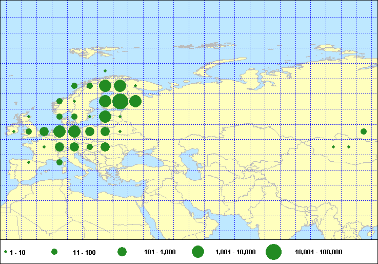Click the small diamond marker in France
This screenshot has height=264, width=378.
44,147
